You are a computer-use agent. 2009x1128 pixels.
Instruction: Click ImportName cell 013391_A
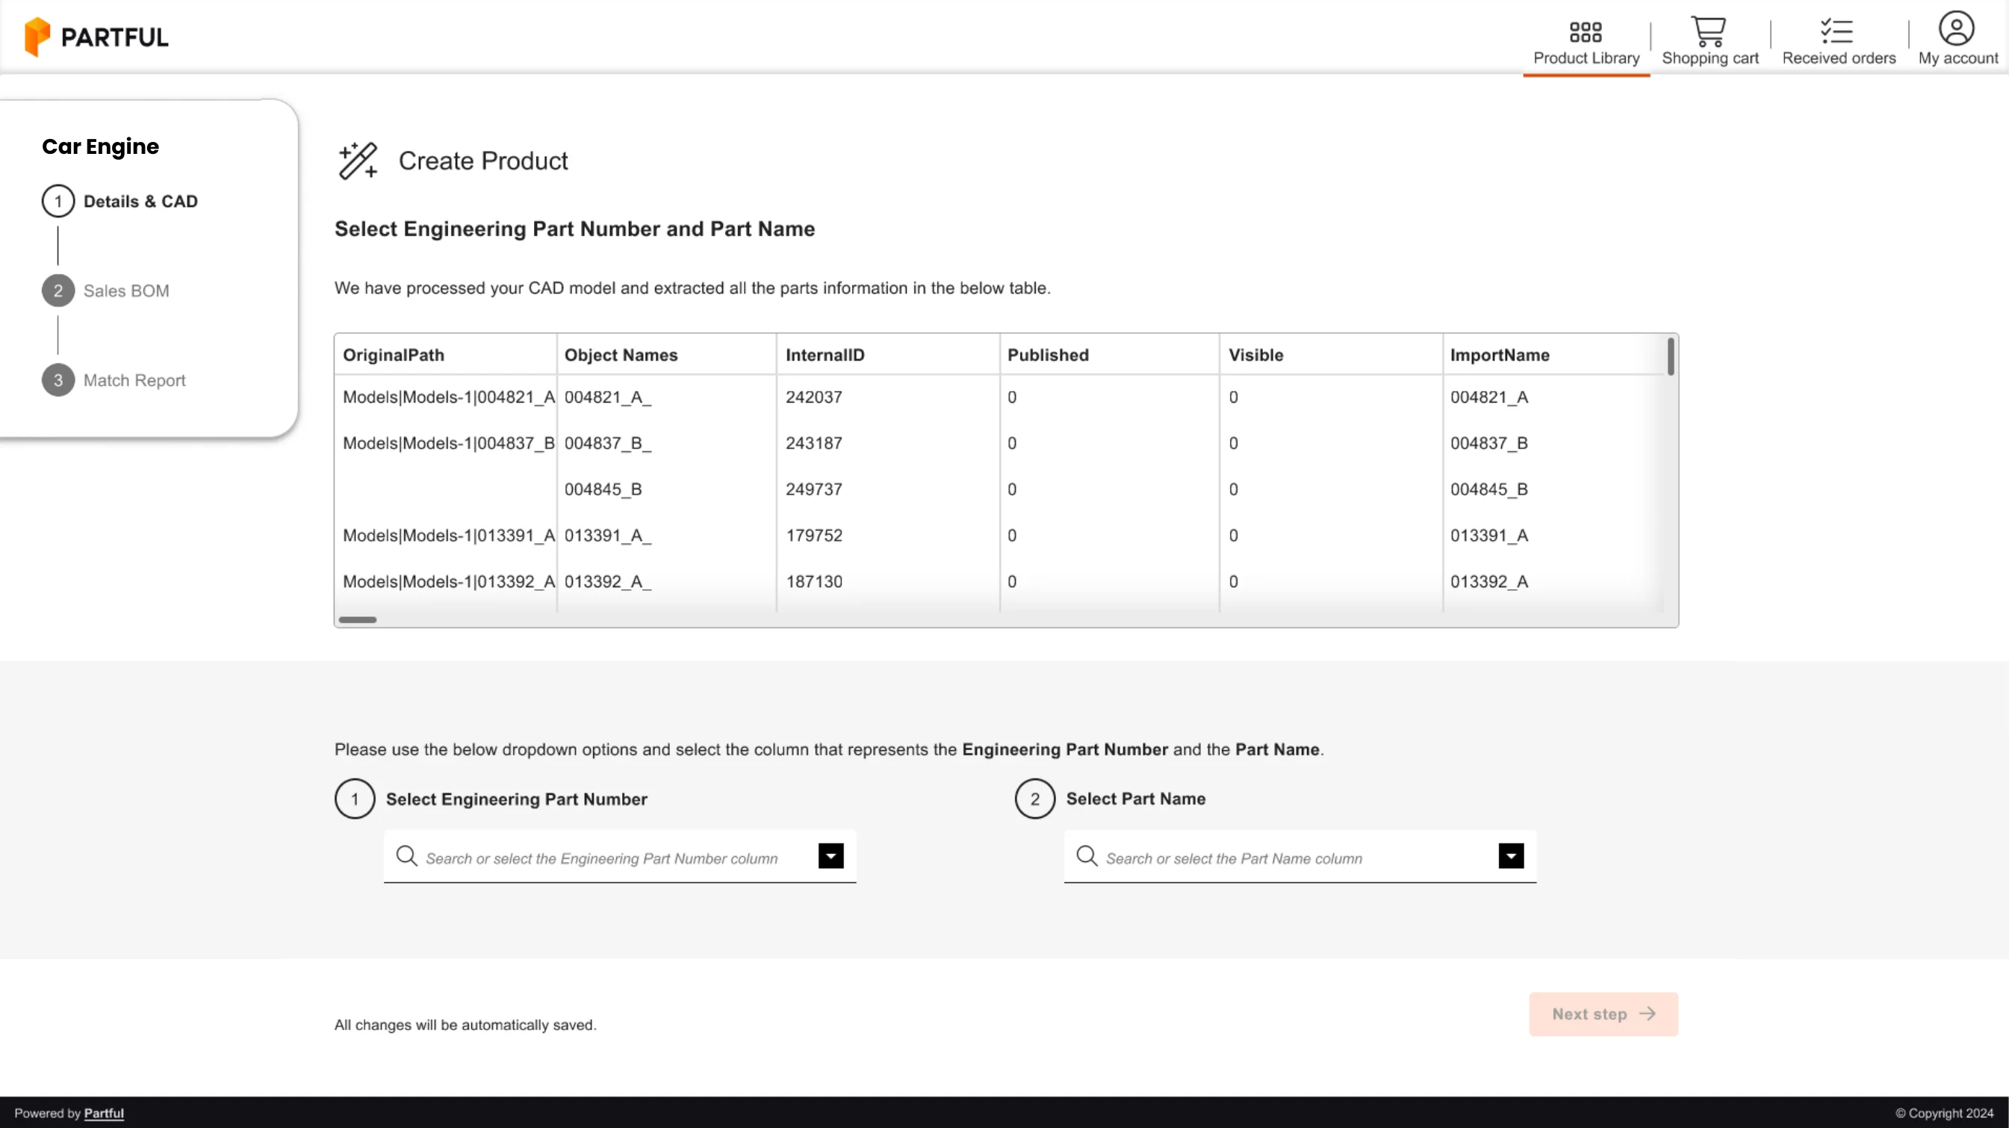point(1488,535)
